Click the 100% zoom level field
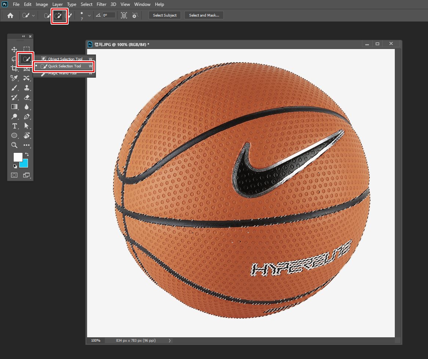428x359 pixels. point(96,341)
